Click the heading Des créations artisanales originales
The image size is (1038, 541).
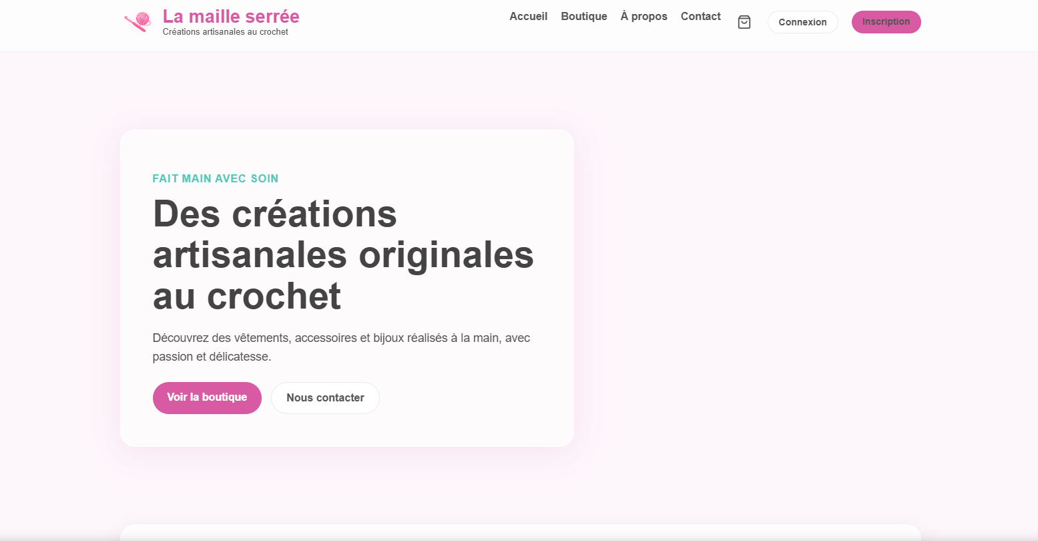coord(343,254)
